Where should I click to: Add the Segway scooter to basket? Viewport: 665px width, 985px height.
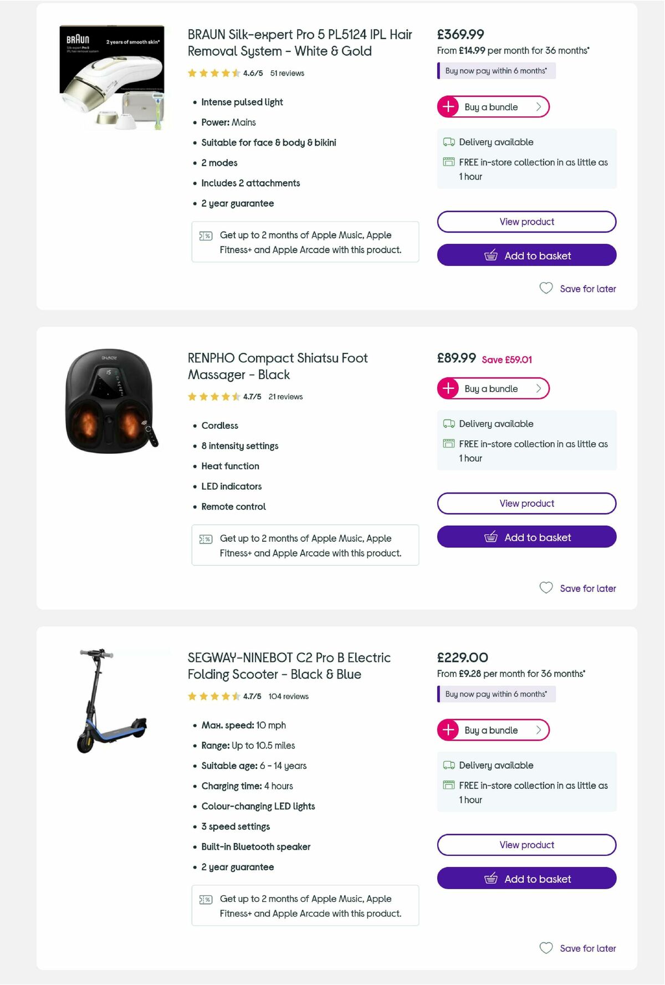point(526,879)
